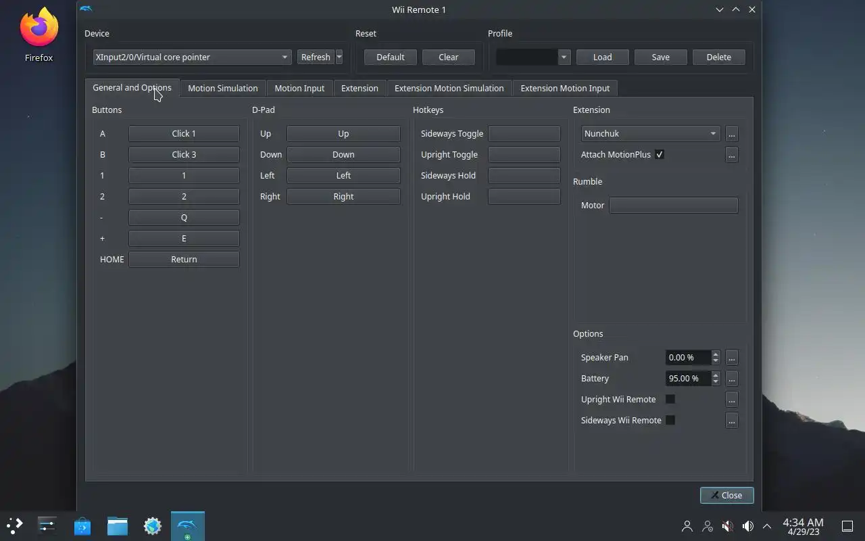Open the globe settings icon in taskbar
This screenshot has width=865, height=541.
tap(153, 525)
